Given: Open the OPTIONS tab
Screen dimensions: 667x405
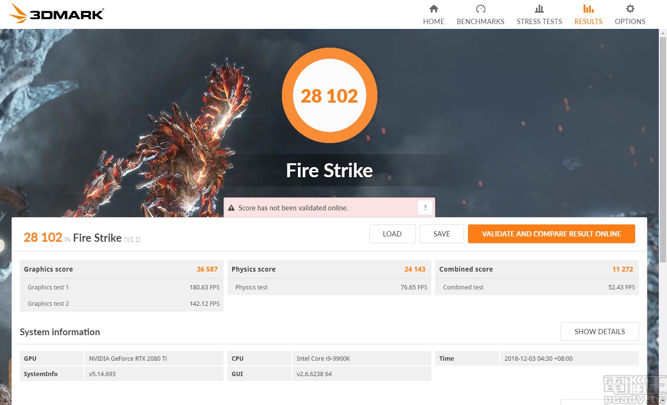Looking at the screenshot, I should (x=630, y=15).
